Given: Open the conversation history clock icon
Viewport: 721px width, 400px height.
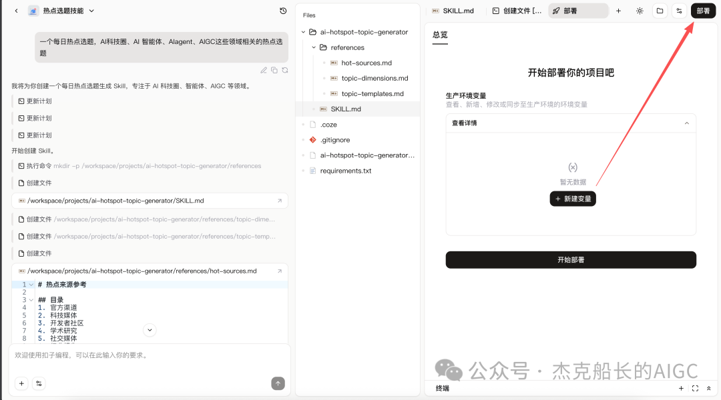Looking at the screenshot, I should 283,11.
